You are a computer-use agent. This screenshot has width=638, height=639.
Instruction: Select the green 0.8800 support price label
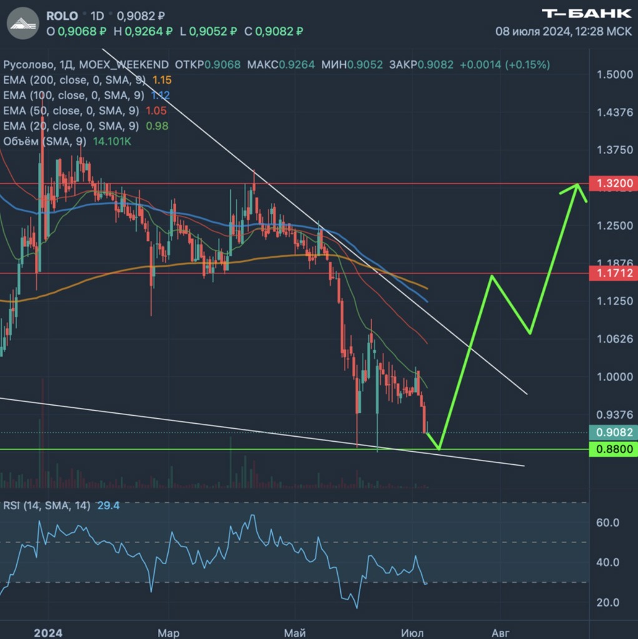[613, 449]
